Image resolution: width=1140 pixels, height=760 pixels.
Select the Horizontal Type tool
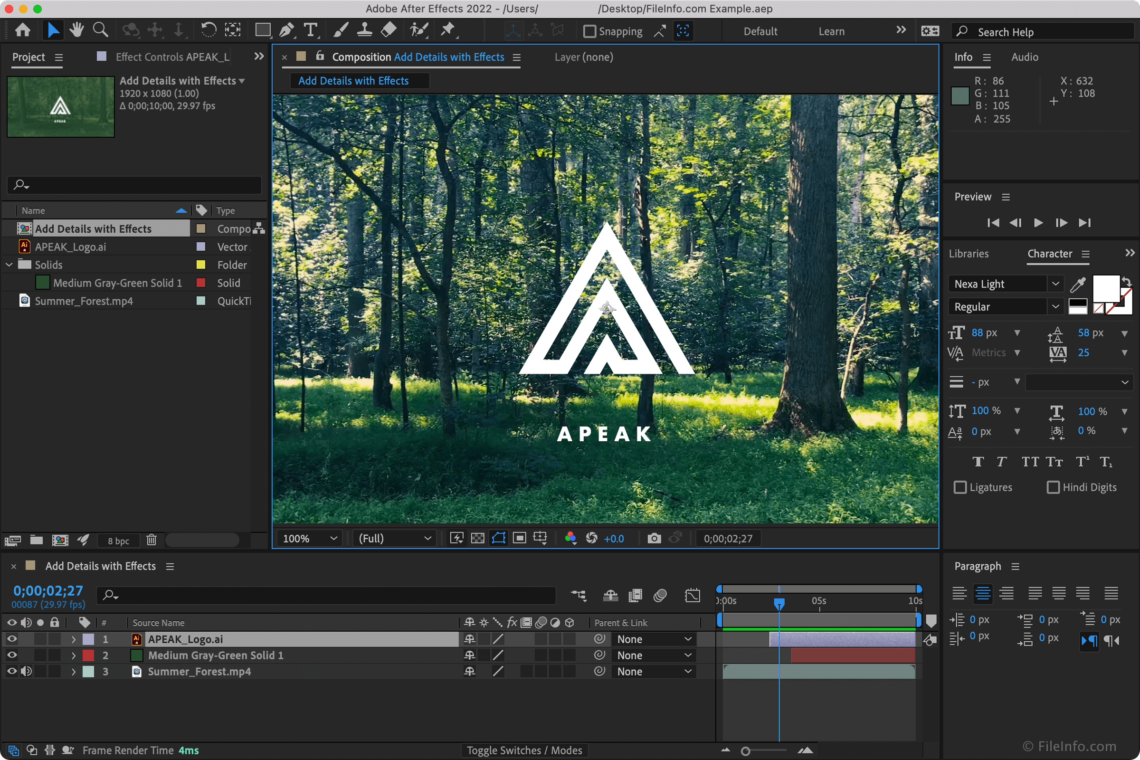tap(311, 30)
